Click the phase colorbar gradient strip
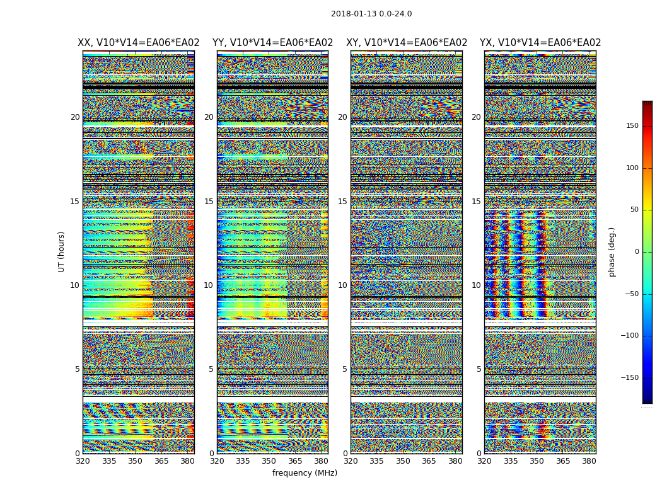 click(x=647, y=252)
